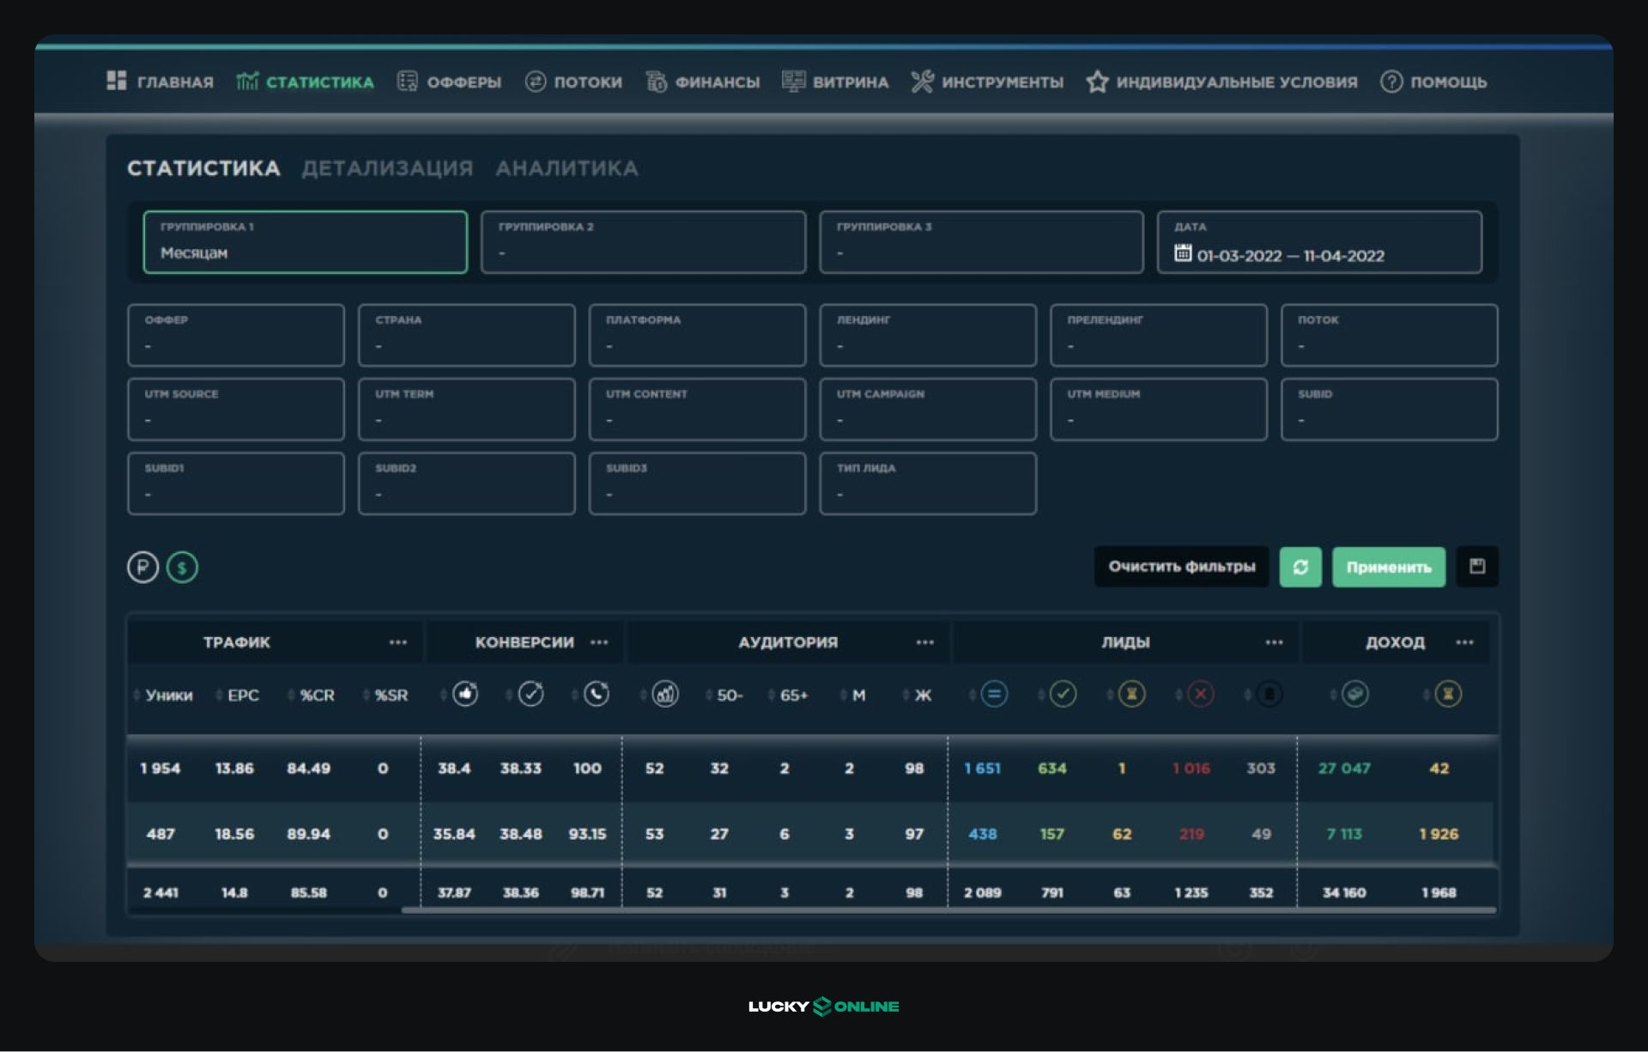Expand the Трафик column options menu
Viewport: 1648px width, 1052px height.
click(397, 642)
